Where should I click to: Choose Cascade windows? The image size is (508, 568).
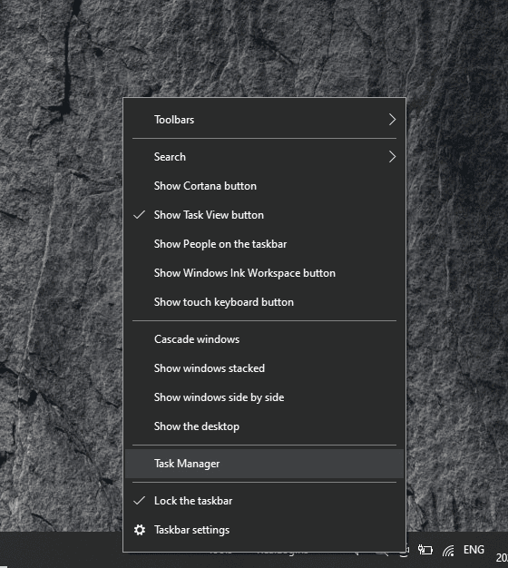point(264,339)
